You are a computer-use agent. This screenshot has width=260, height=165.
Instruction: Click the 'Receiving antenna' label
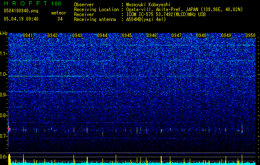(x=95, y=19)
